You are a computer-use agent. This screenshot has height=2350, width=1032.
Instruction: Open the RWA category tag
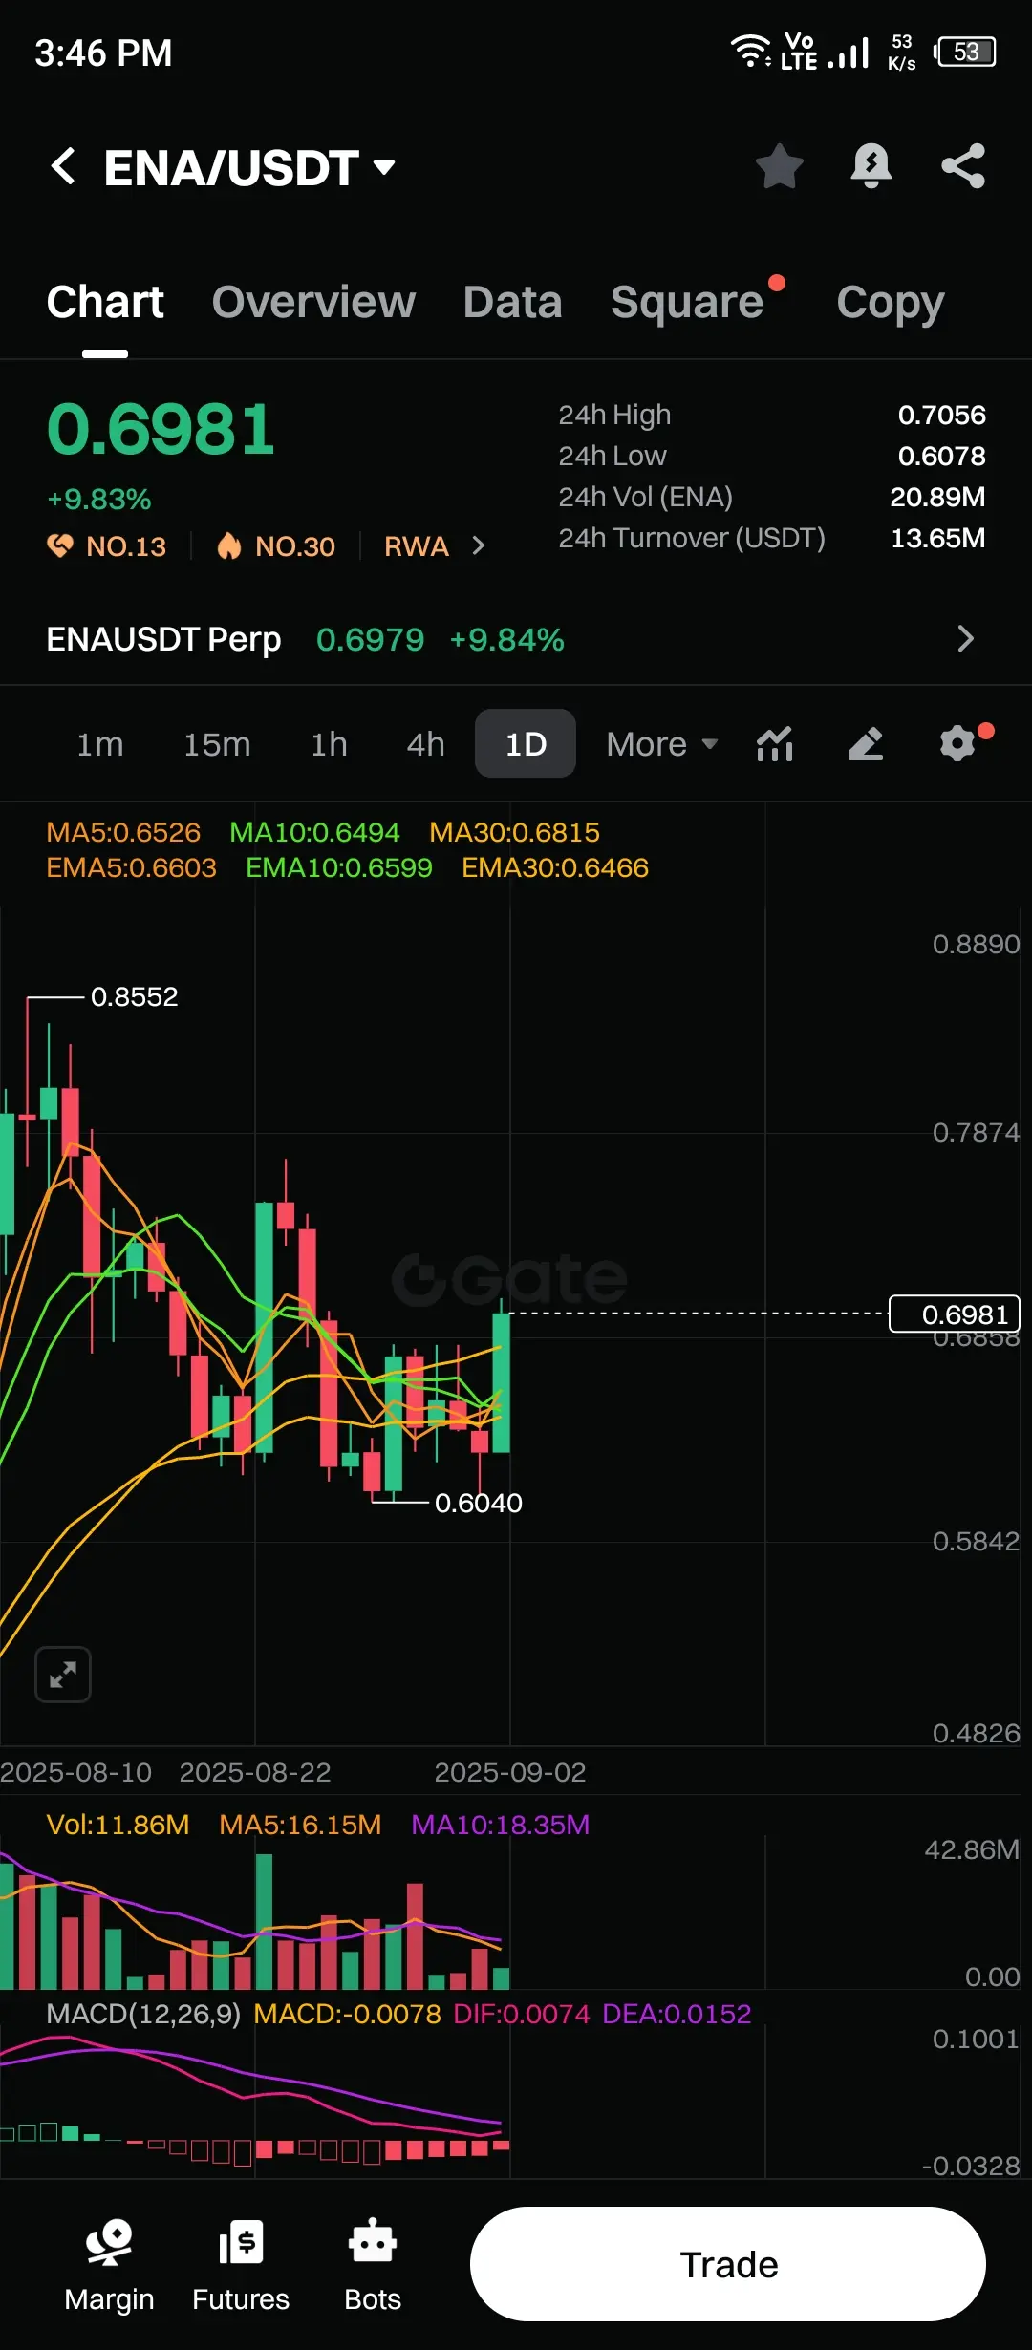417,546
